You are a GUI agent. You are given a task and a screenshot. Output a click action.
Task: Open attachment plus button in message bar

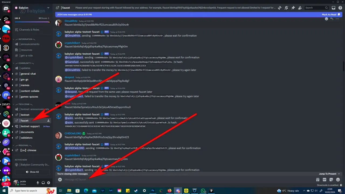tap(60, 179)
